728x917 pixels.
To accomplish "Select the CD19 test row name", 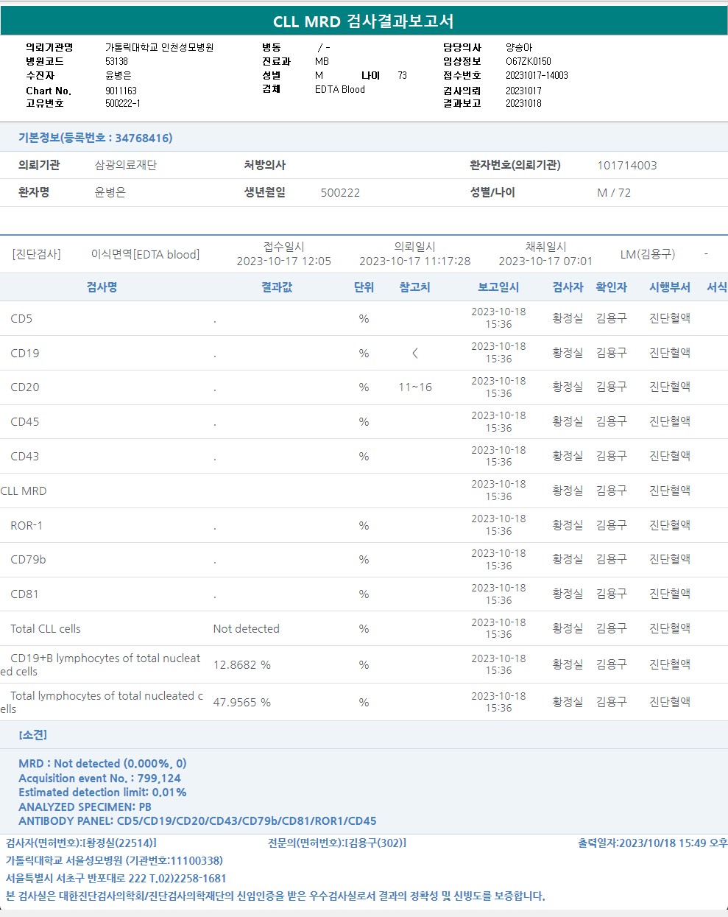I will point(25,354).
